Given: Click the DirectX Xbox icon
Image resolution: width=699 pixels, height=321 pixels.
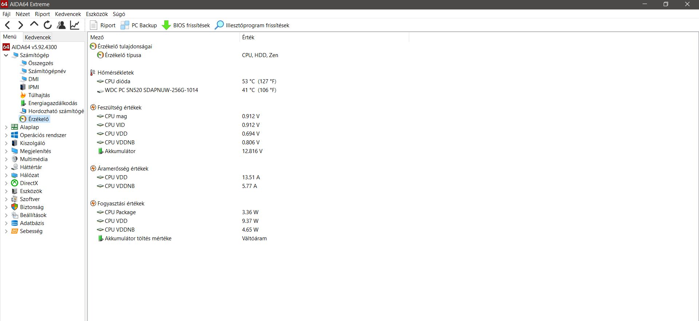Looking at the screenshot, I should [15, 183].
